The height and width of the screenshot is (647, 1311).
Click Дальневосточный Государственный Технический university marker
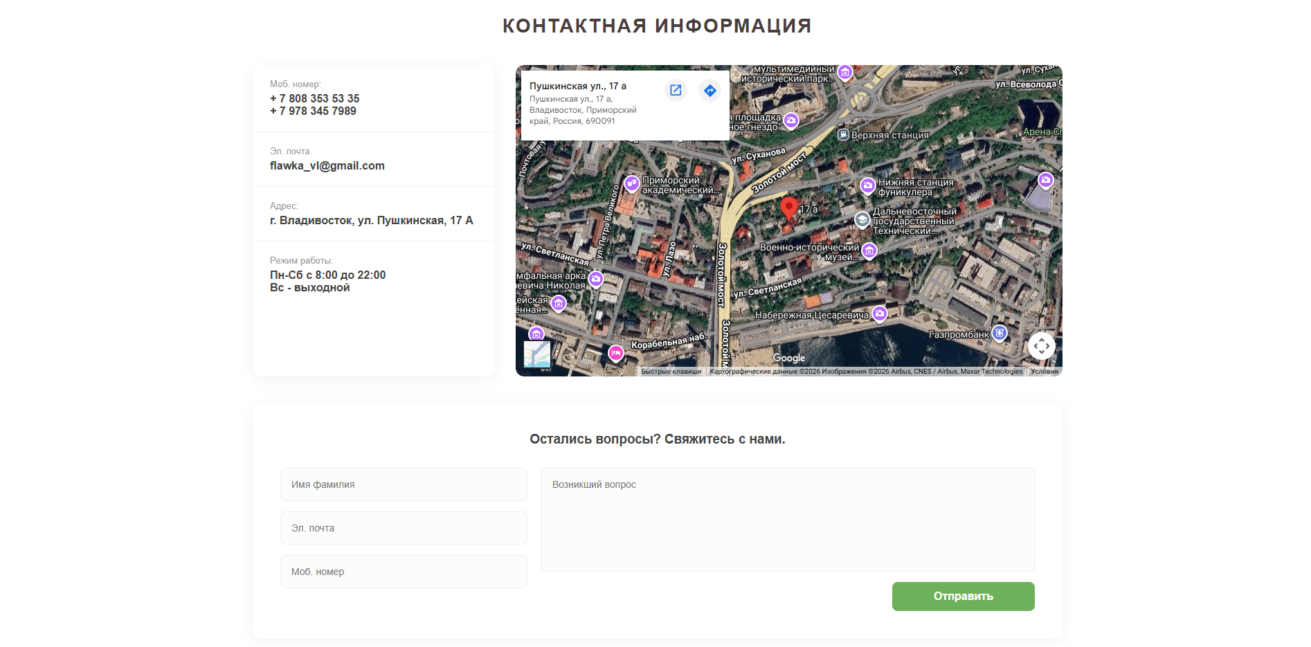[x=862, y=220]
